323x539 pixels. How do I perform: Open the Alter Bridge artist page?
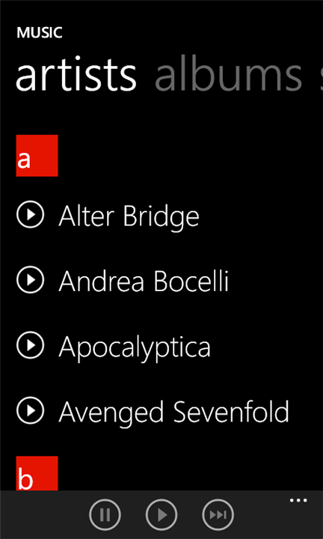click(x=129, y=216)
